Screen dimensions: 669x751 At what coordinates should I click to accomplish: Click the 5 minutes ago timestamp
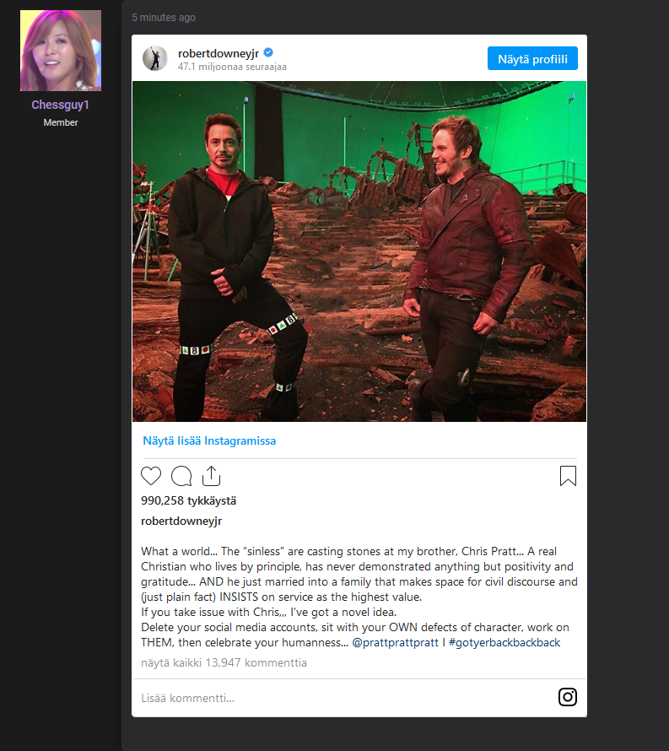point(164,17)
